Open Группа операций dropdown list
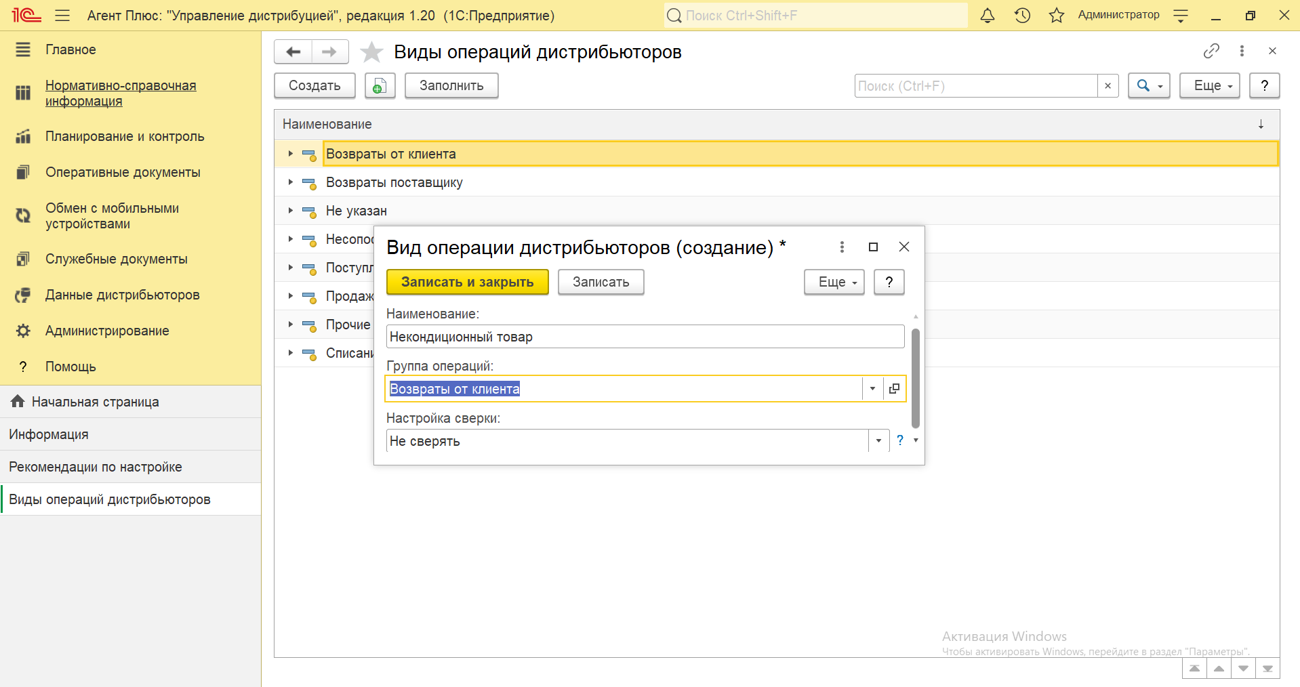1300x687 pixels. pos(872,389)
